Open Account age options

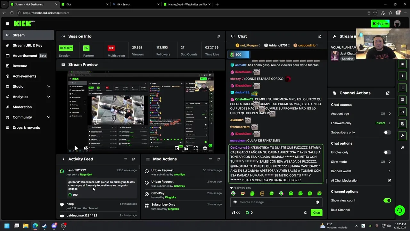coord(361,114)
